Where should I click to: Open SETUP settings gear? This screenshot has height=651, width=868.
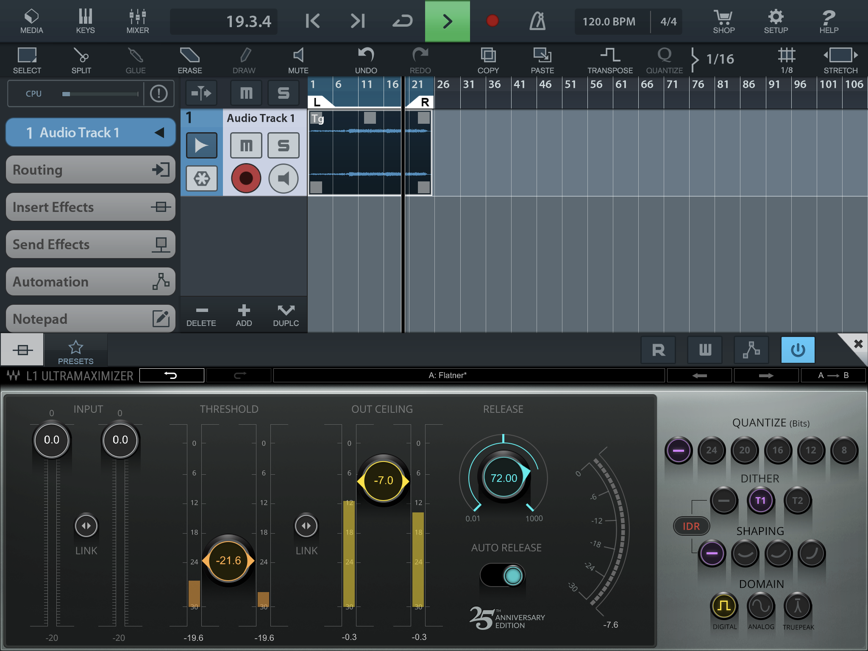click(776, 21)
